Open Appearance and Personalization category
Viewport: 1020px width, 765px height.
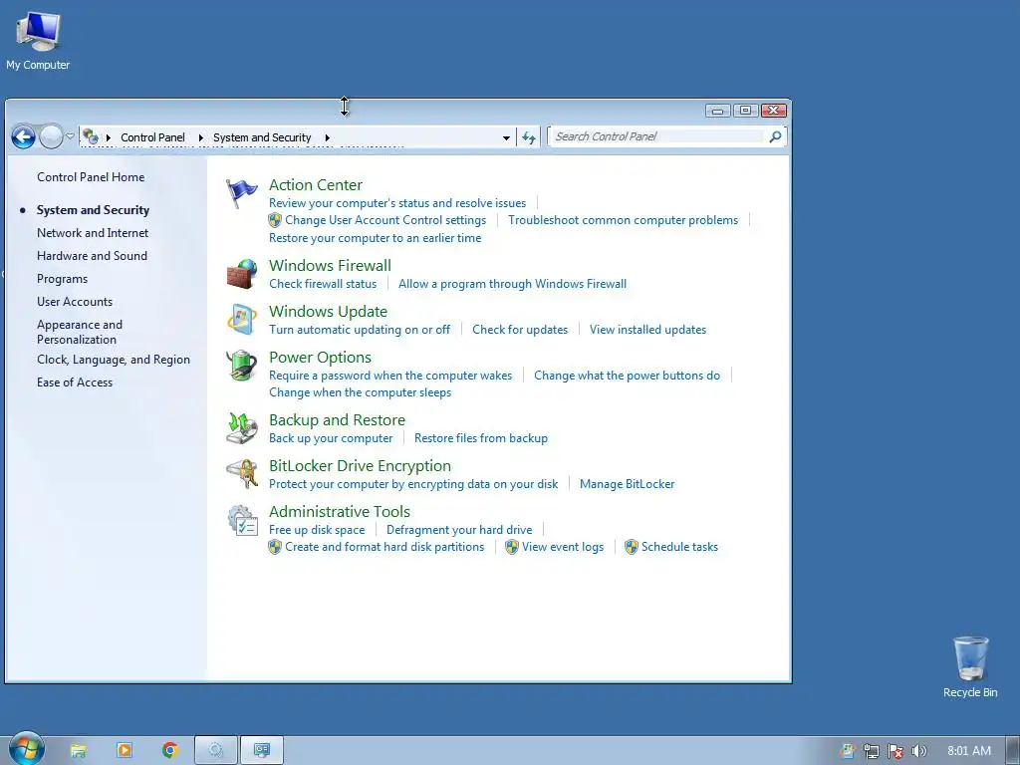pyautogui.click(x=80, y=332)
